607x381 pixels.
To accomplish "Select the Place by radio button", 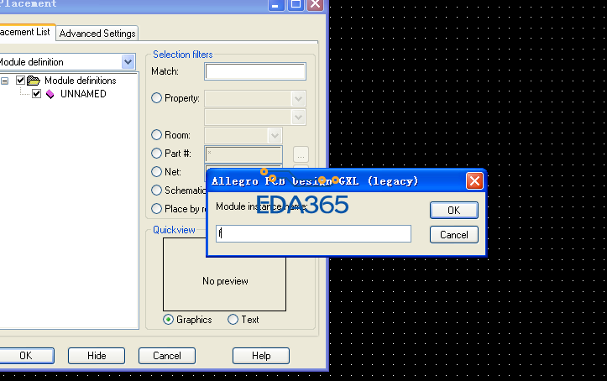I will pyautogui.click(x=156, y=208).
